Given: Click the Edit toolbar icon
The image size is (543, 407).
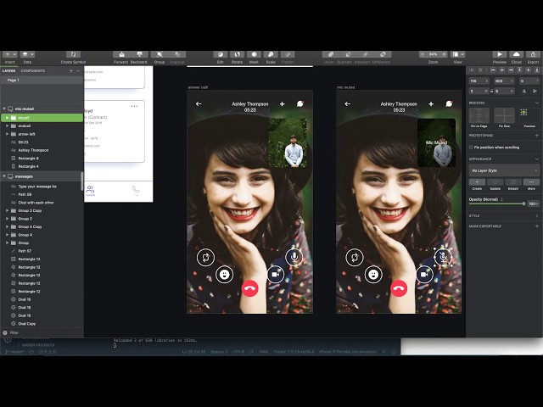Looking at the screenshot, I should [x=221, y=54].
